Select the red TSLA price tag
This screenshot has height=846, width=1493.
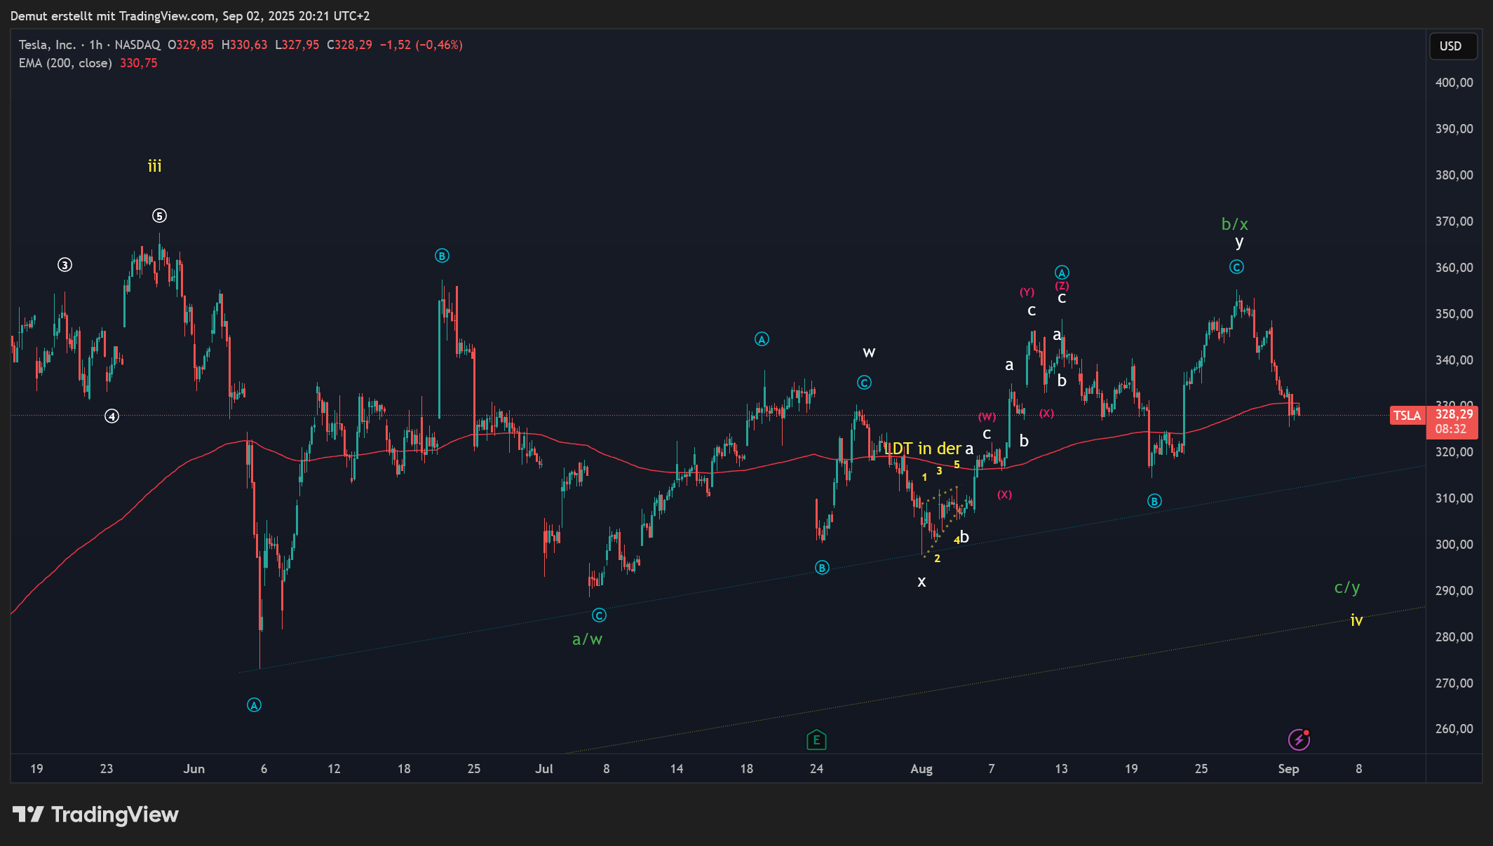[x=1407, y=416]
